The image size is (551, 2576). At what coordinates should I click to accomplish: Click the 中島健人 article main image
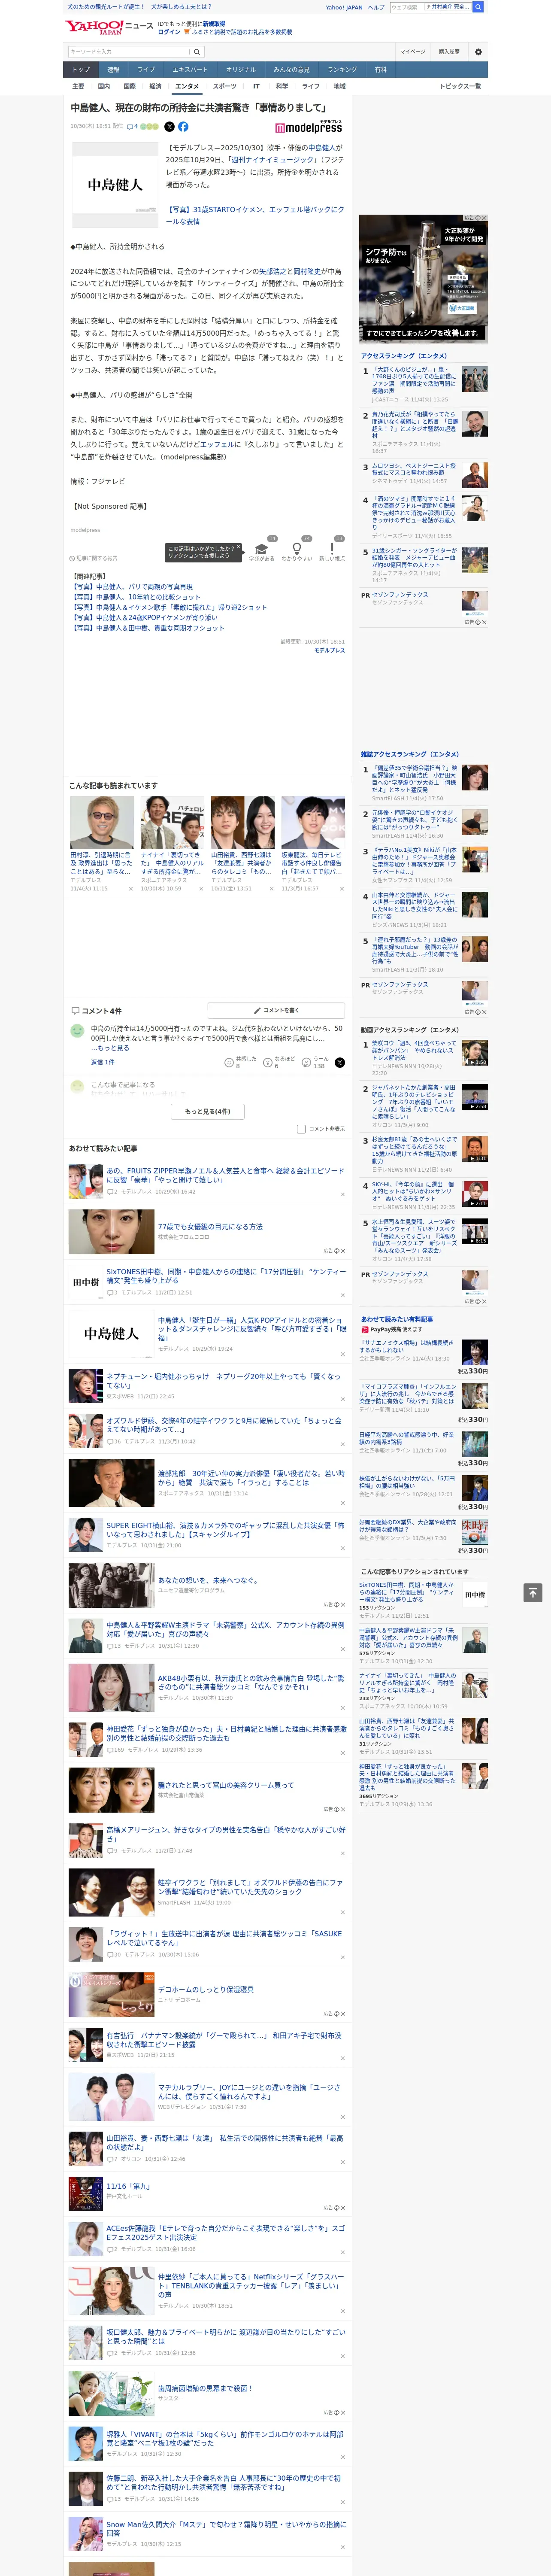click(115, 185)
